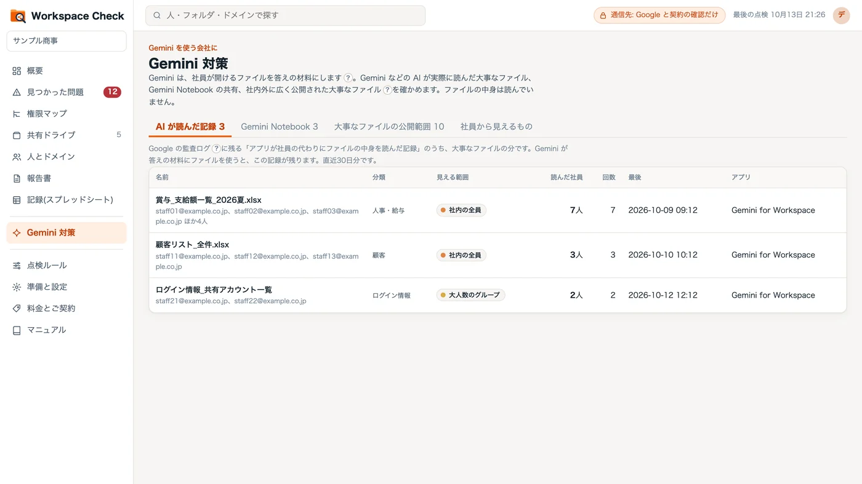Switch to 大事なファイルの公開範囲 tab

[x=389, y=127]
